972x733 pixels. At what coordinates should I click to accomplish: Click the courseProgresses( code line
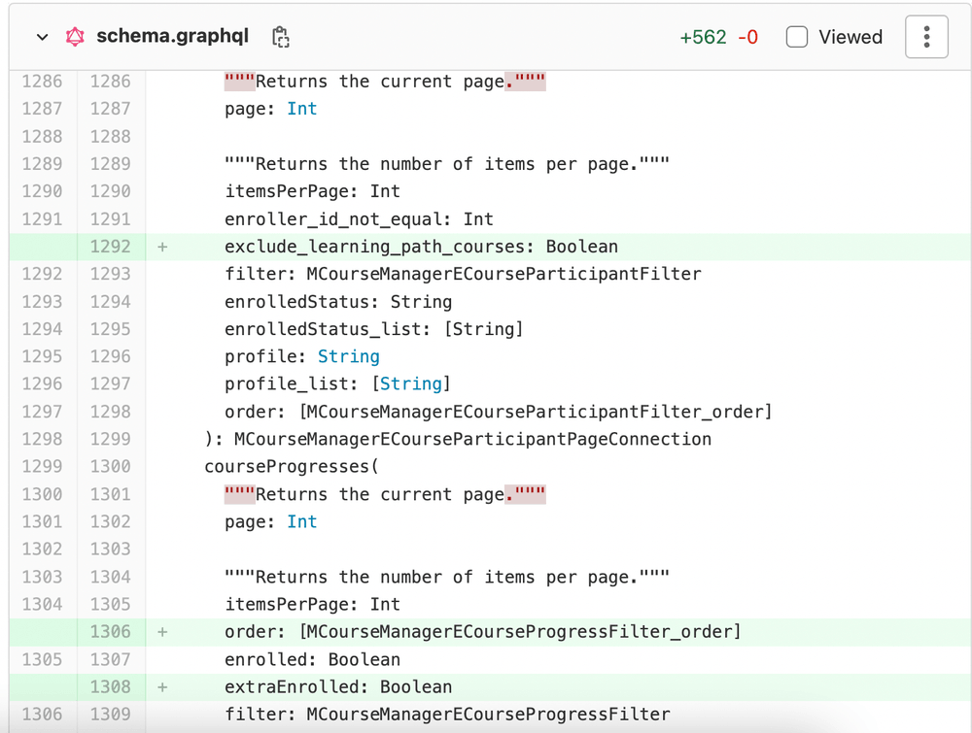click(x=292, y=467)
